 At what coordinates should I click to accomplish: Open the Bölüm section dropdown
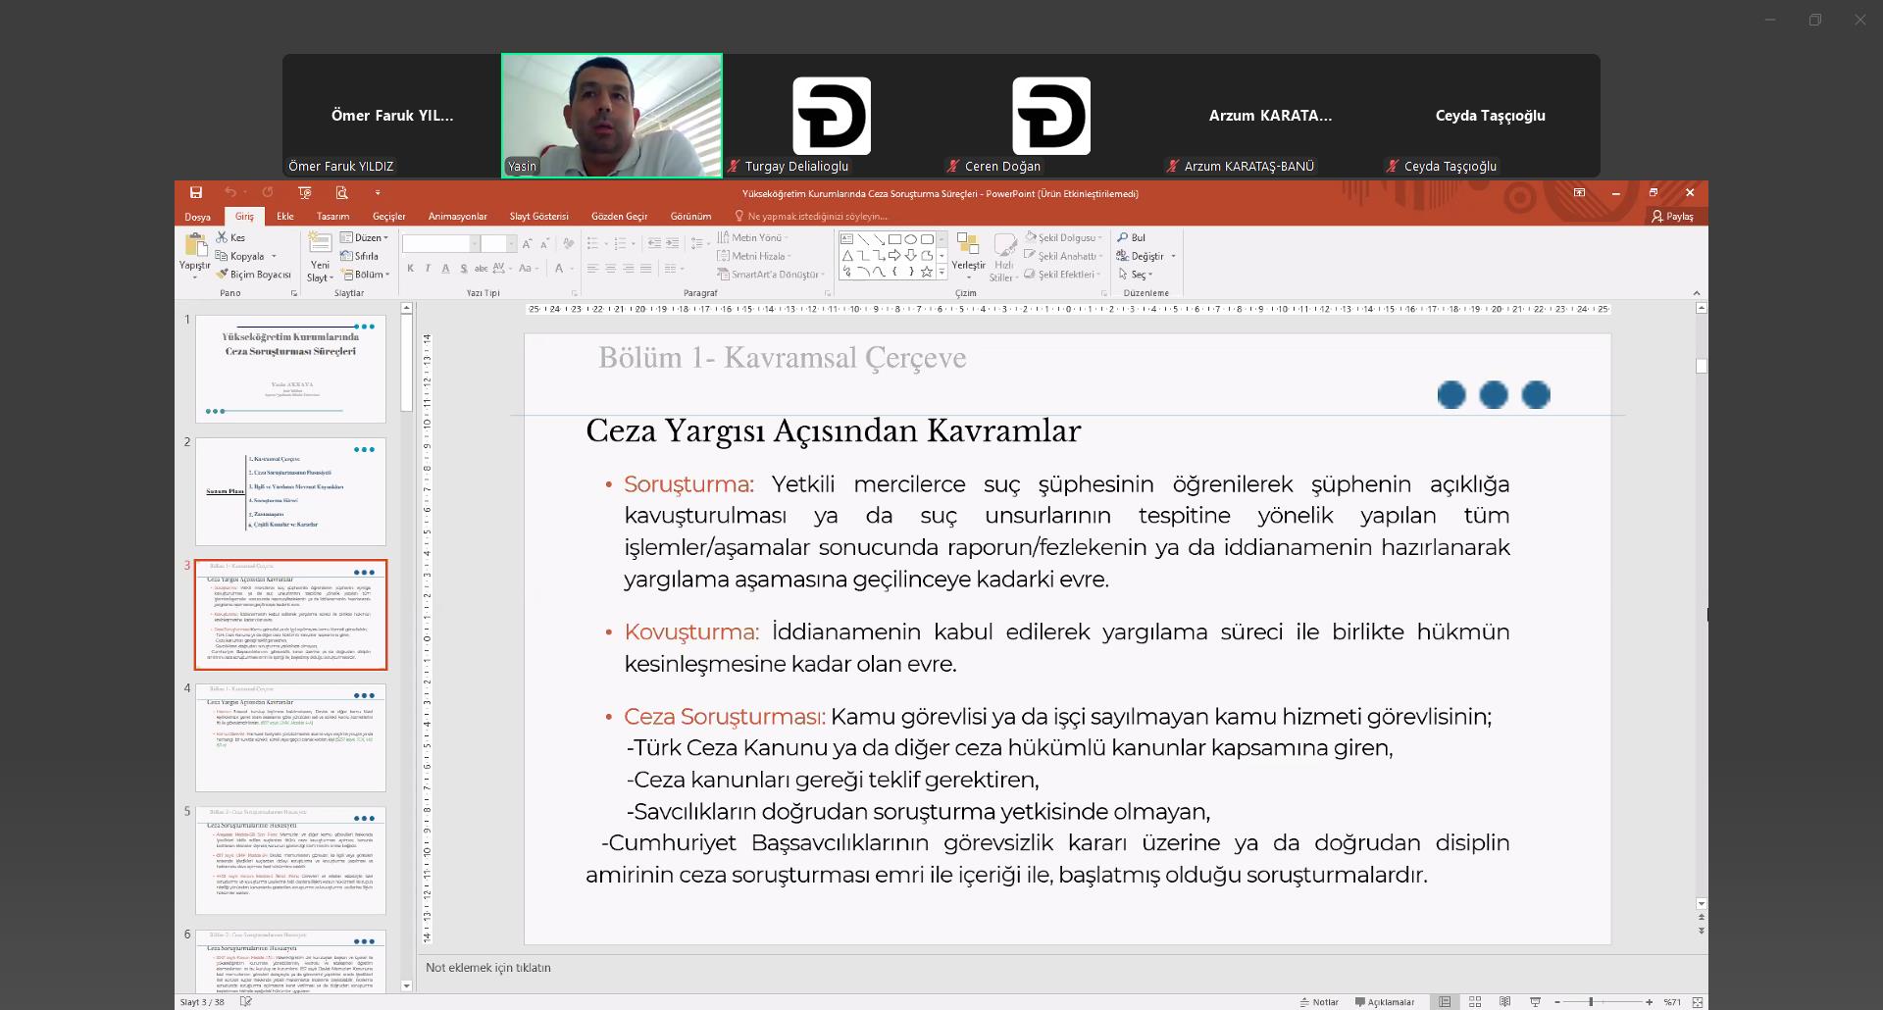point(366,275)
